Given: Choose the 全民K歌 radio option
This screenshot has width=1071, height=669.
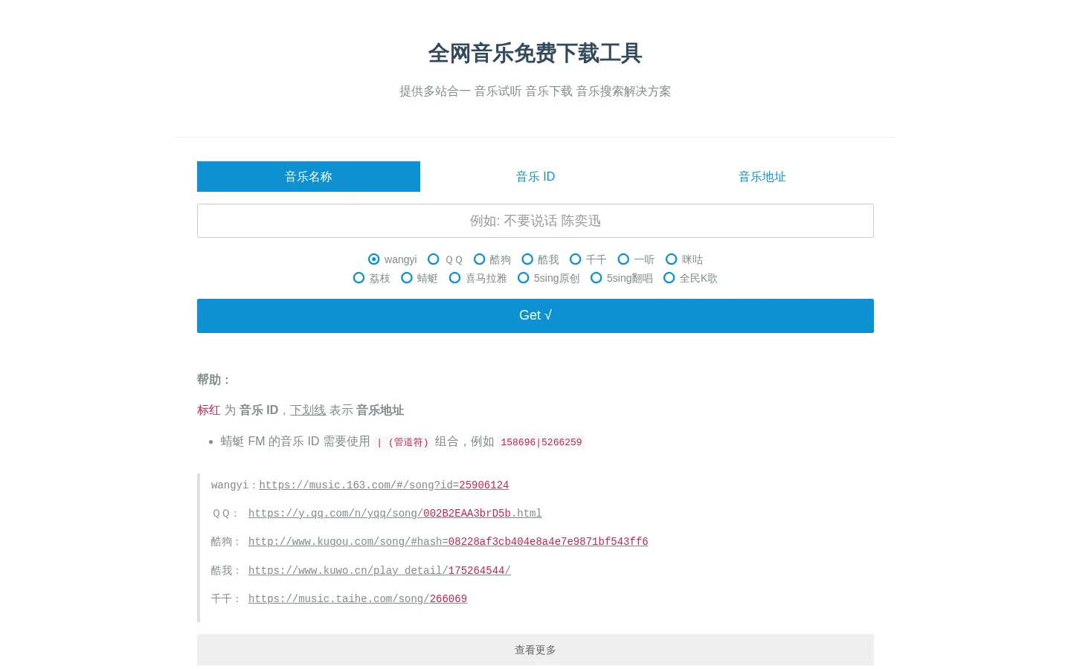Looking at the screenshot, I should click(x=669, y=278).
